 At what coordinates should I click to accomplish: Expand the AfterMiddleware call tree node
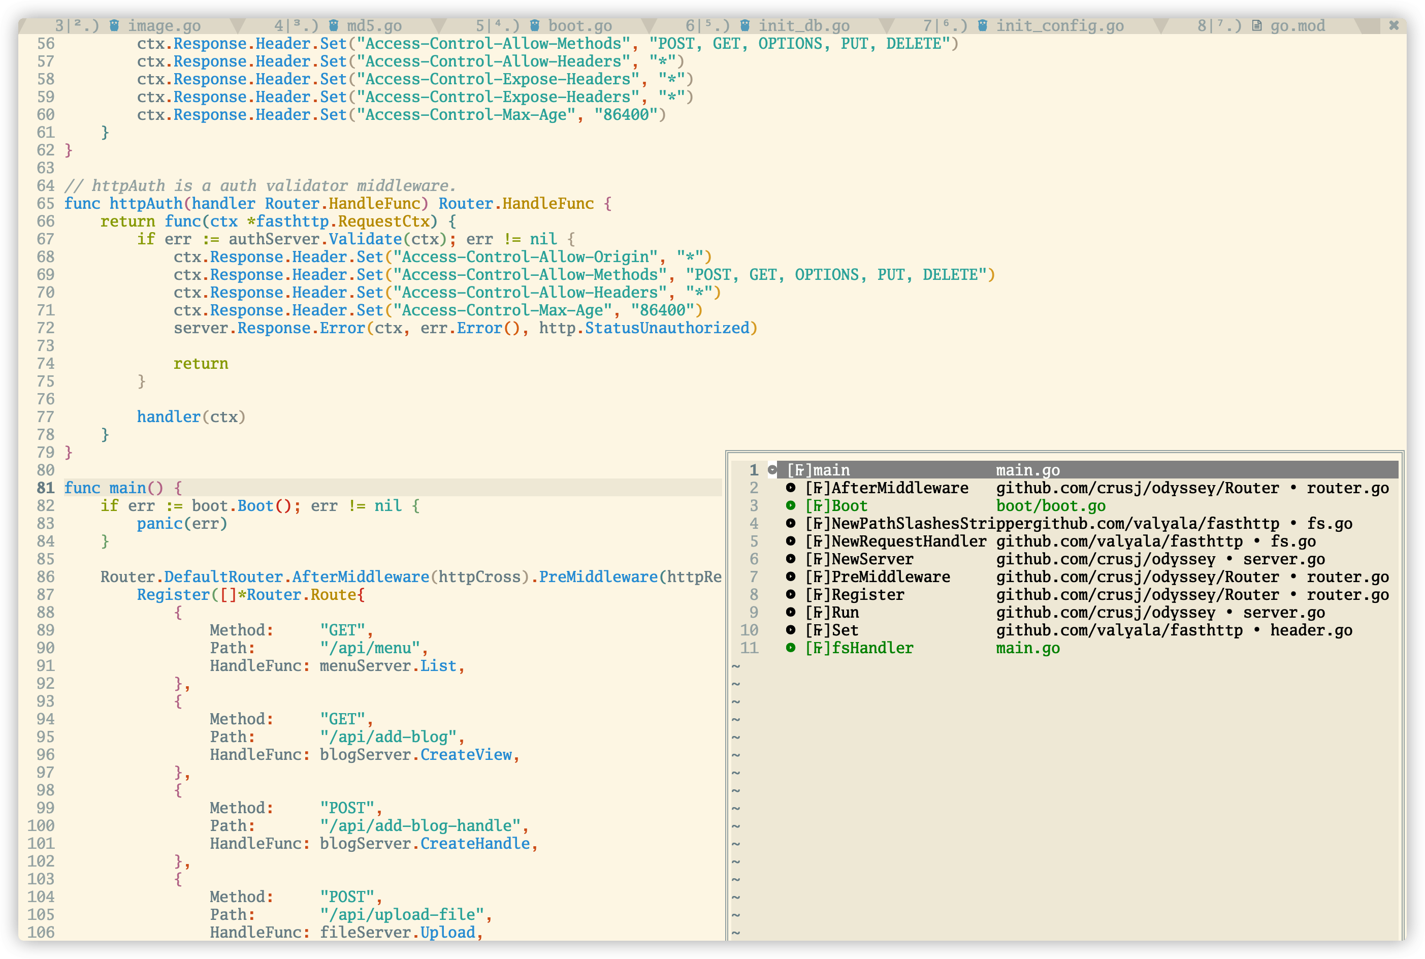point(790,488)
